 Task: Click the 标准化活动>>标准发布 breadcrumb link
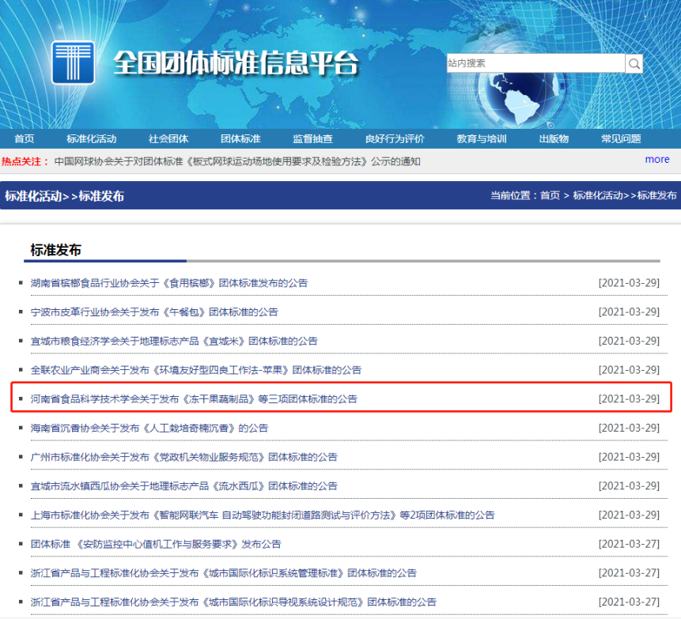click(625, 196)
